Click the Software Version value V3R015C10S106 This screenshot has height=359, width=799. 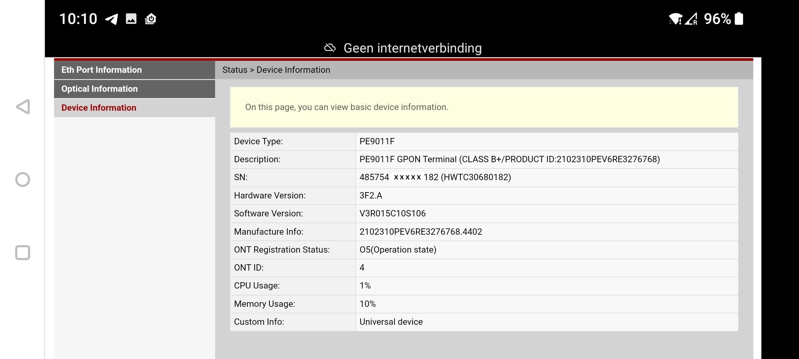click(393, 213)
